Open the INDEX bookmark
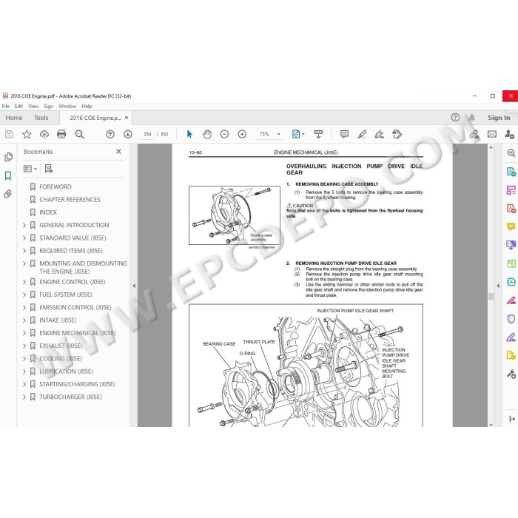 pos(48,212)
